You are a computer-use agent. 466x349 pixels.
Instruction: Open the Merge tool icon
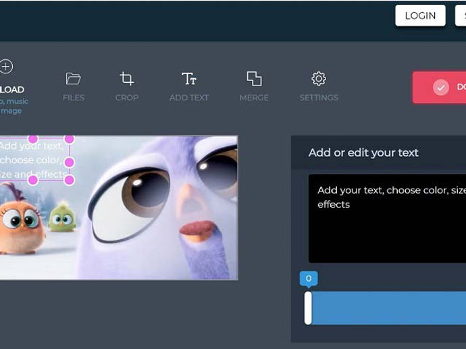click(254, 79)
